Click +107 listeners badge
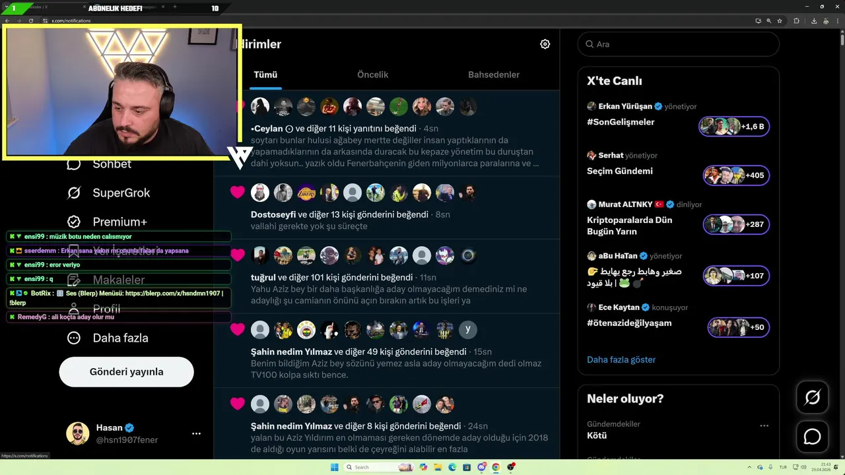This screenshot has height=475, width=845. (736, 276)
